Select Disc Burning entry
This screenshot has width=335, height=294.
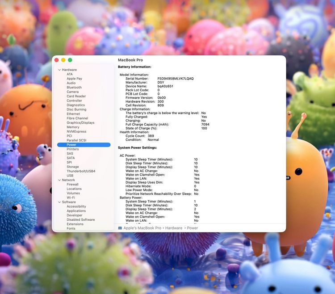coord(76,109)
